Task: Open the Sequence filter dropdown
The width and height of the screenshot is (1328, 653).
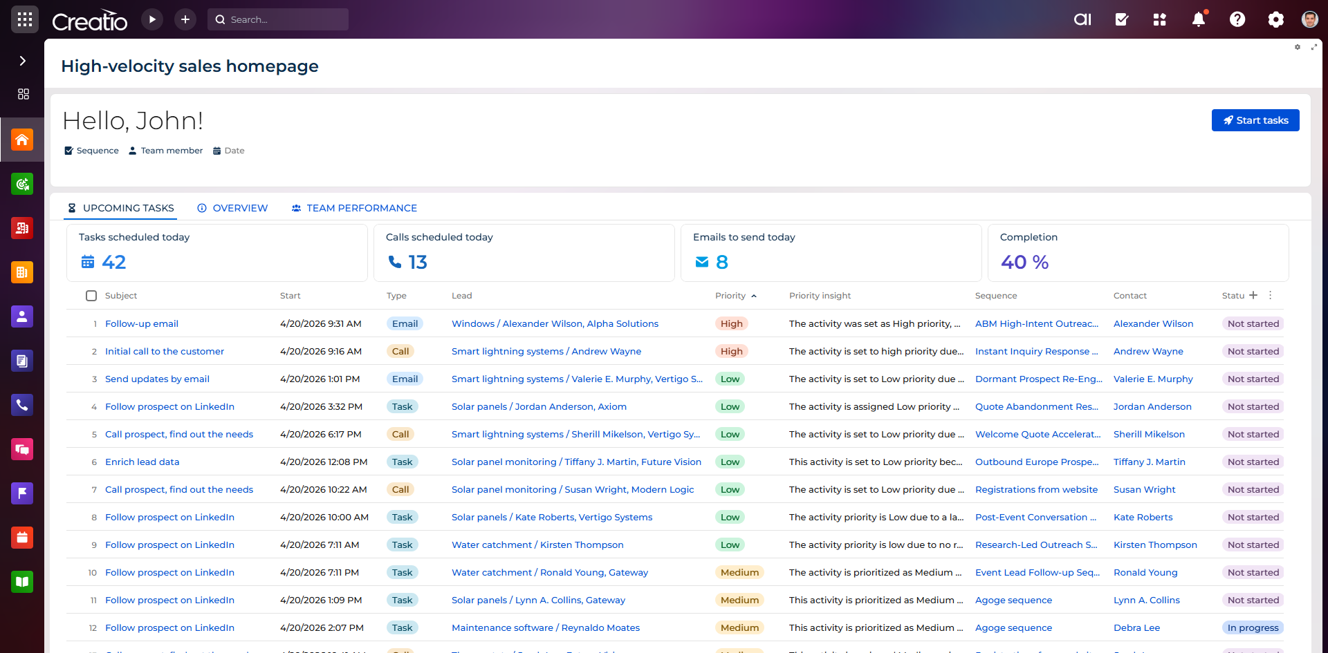Action: [91, 151]
